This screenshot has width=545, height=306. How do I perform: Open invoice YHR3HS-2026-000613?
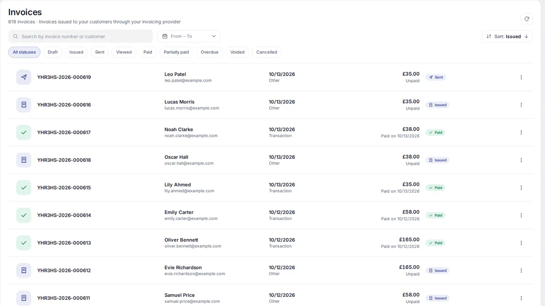click(64, 243)
